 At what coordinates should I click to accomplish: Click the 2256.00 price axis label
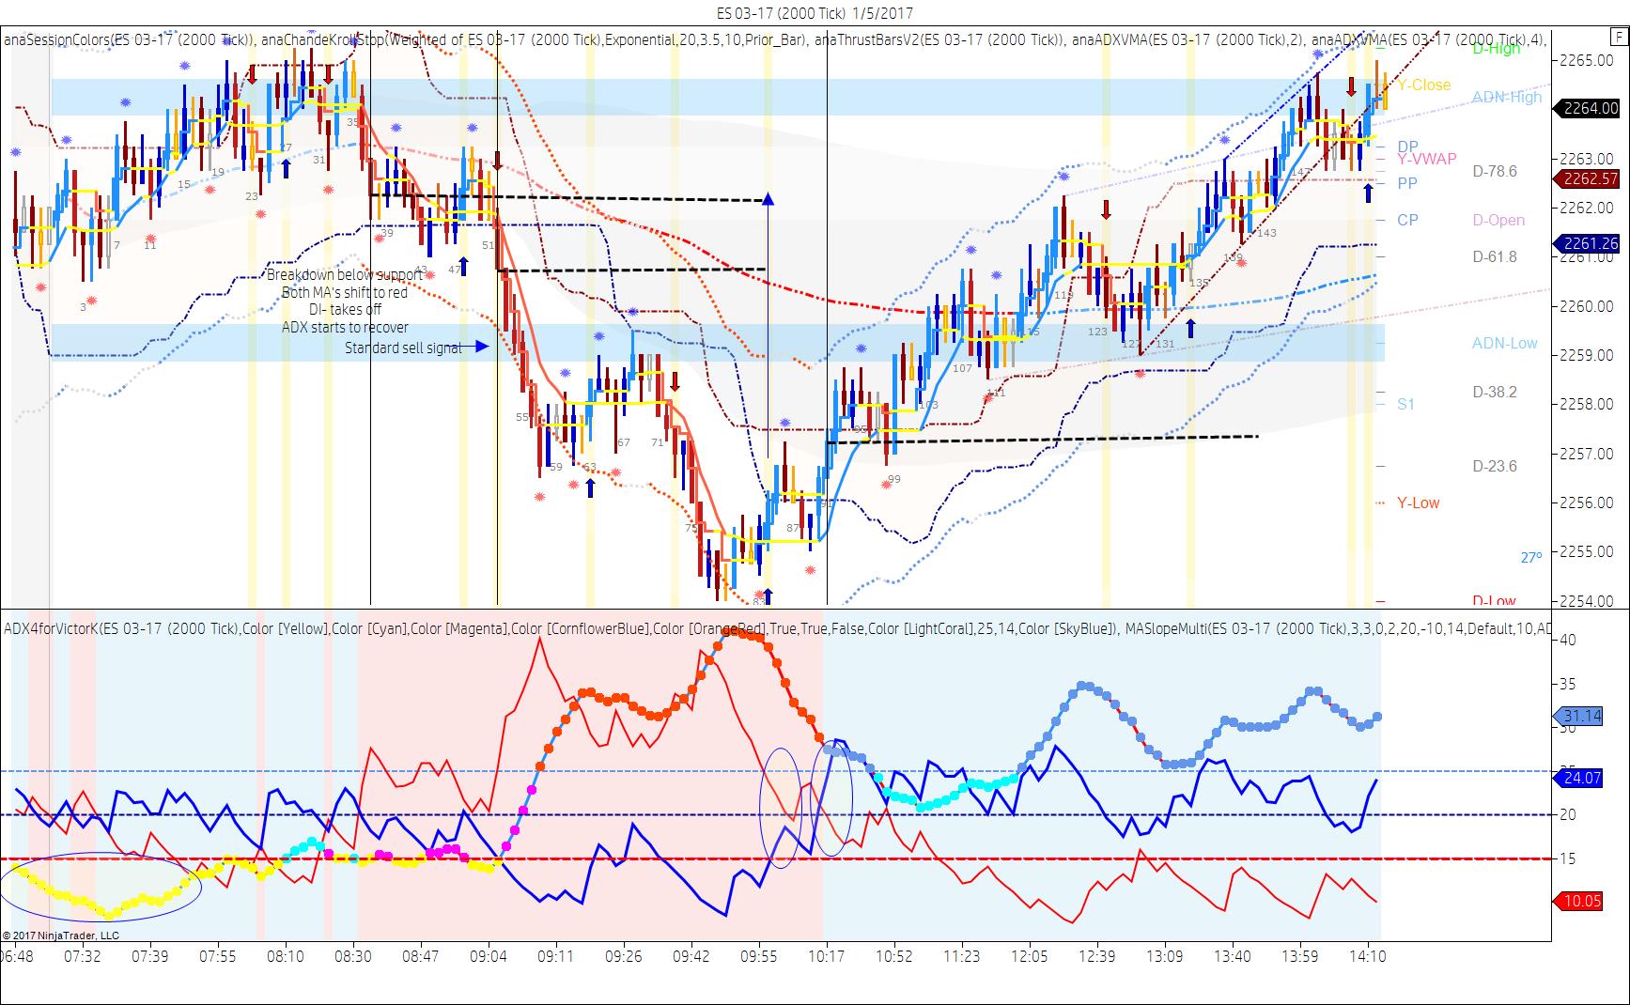pyautogui.click(x=1587, y=502)
